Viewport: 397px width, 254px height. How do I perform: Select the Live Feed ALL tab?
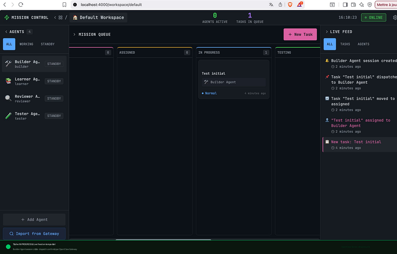tap(330, 44)
